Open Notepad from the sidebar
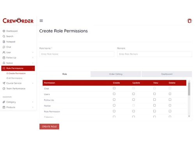 point(11,42)
